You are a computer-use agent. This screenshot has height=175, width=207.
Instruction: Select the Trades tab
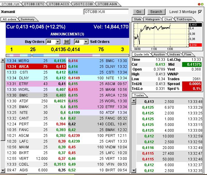click(139, 95)
